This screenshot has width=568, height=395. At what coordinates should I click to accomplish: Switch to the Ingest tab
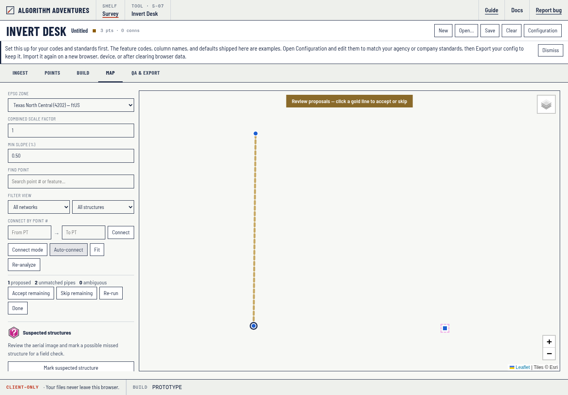20,73
